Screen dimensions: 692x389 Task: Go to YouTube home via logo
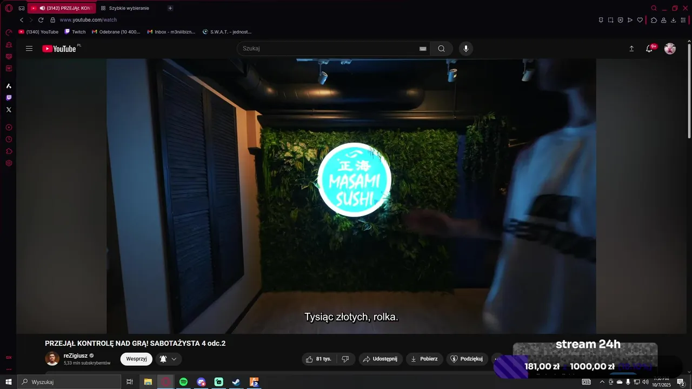[x=59, y=49]
